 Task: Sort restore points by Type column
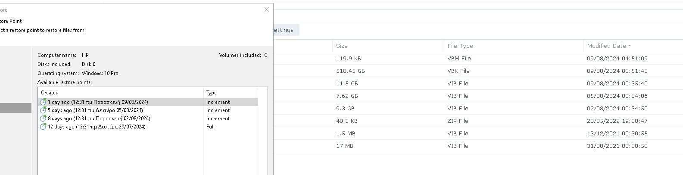click(x=231, y=93)
